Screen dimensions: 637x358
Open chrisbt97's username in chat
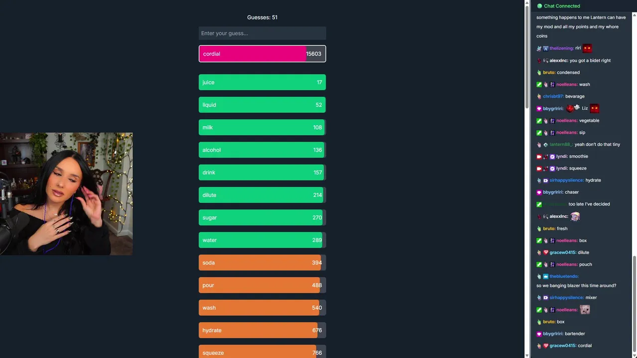[x=553, y=96]
